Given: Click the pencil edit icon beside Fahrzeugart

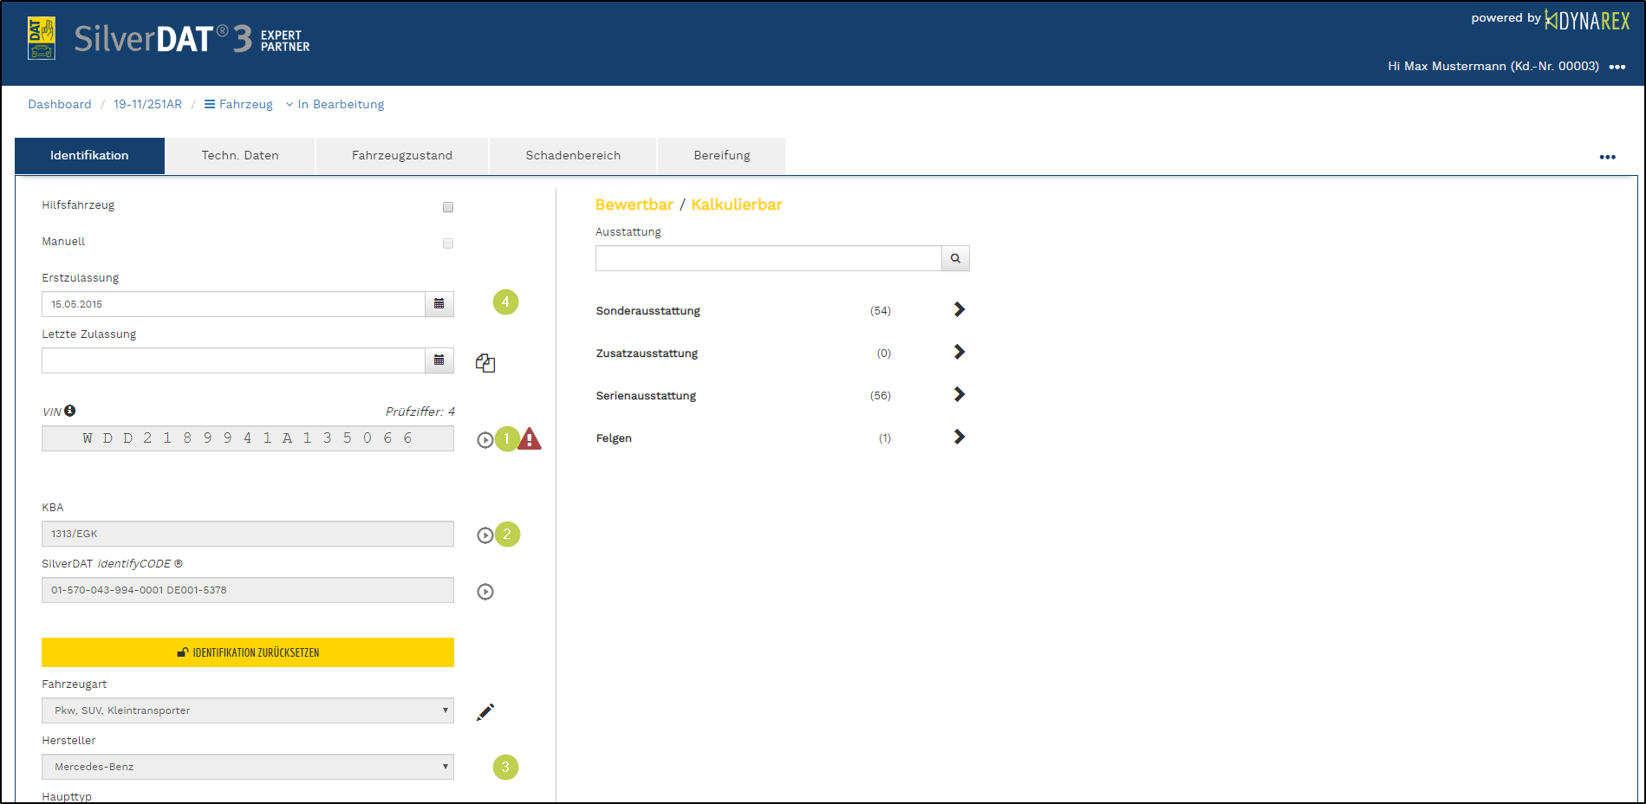Looking at the screenshot, I should (485, 711).
